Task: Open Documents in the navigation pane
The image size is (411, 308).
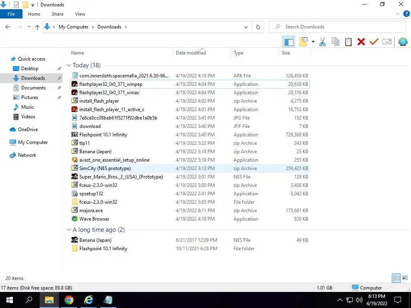Action: (33, 88)
